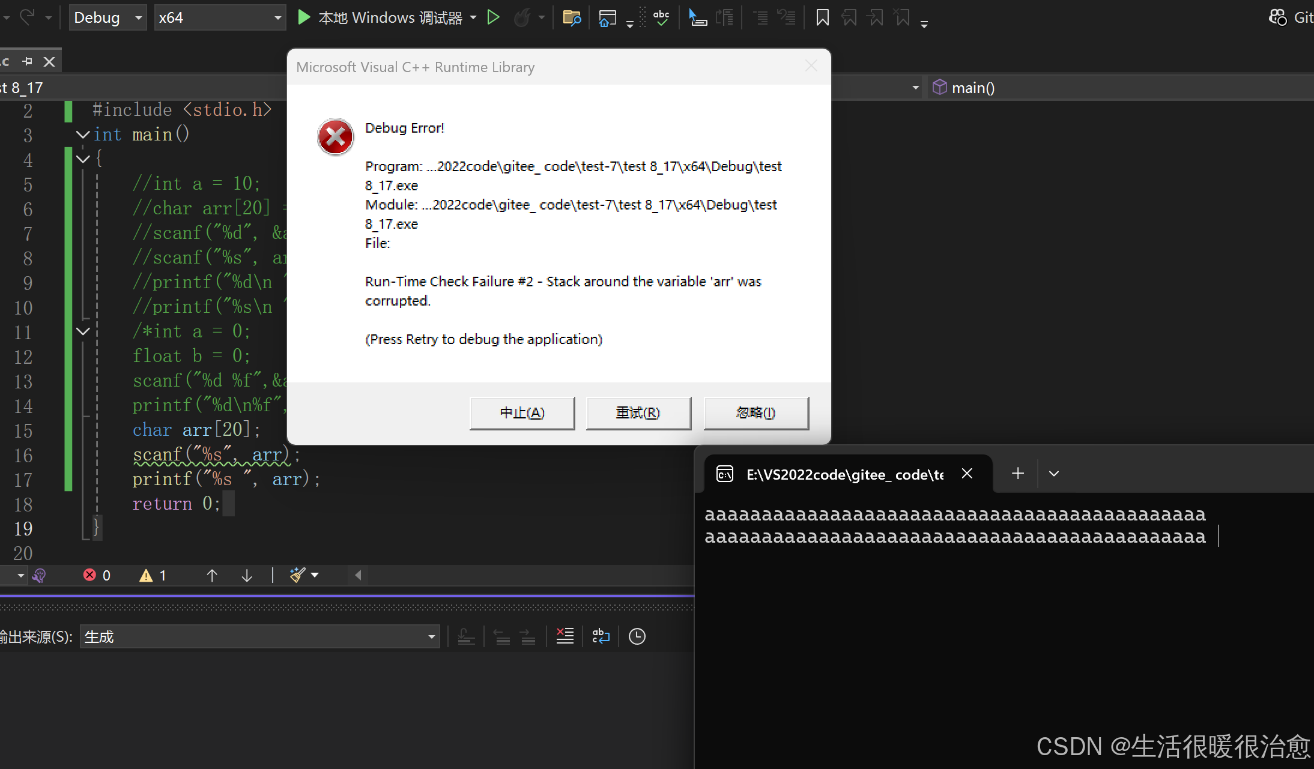
Task: Click the 'float b = 0;' code line
Action: pyautogui.click(x=192, y=356)
